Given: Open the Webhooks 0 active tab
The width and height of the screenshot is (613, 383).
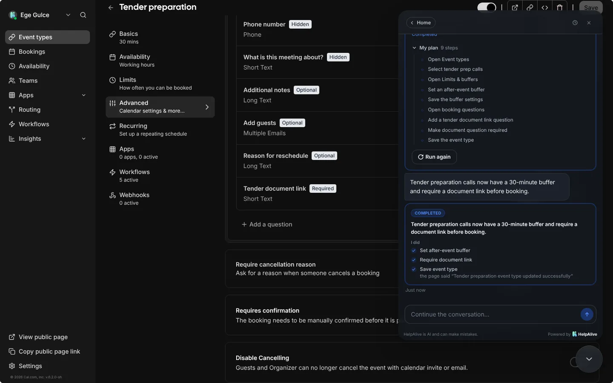Looking at the screenshot, I should 160,198.
